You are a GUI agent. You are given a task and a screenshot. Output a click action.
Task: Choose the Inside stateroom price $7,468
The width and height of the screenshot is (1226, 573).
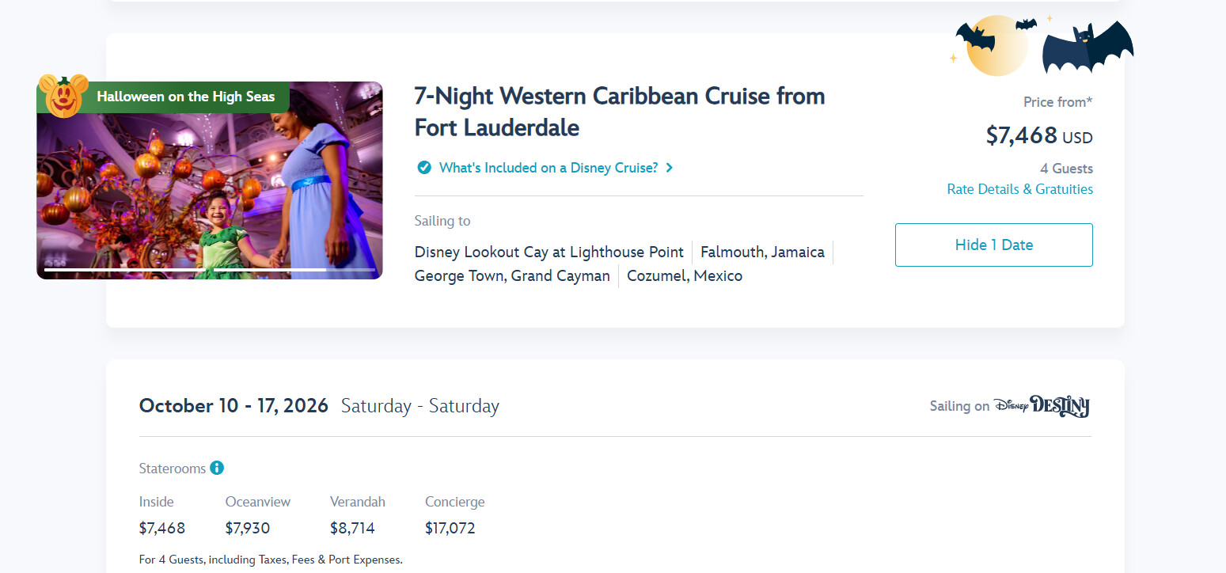[162, 528]
